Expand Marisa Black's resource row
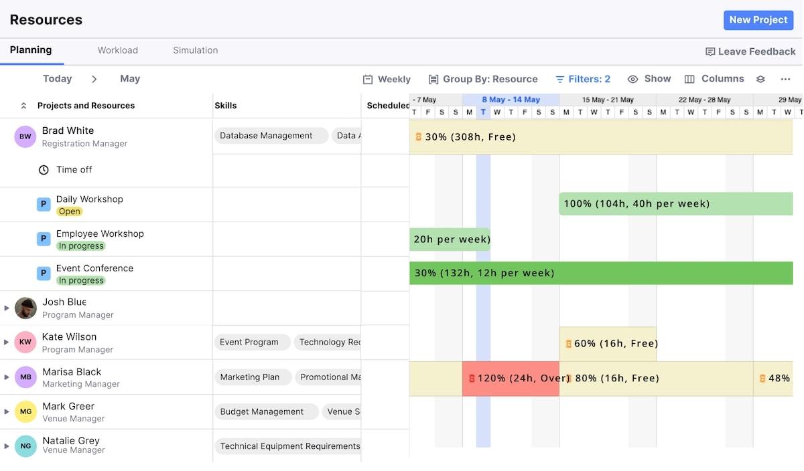The height and width of the screenshot is (471, 804). tap(7, 377)
